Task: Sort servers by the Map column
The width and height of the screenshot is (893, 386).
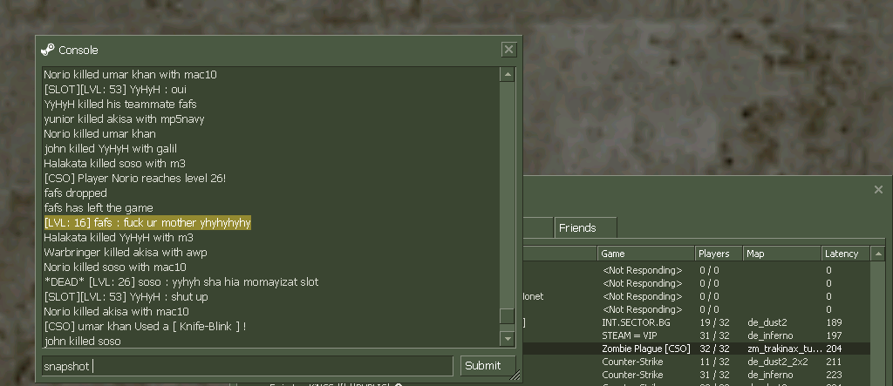Action: click(781, 254)
